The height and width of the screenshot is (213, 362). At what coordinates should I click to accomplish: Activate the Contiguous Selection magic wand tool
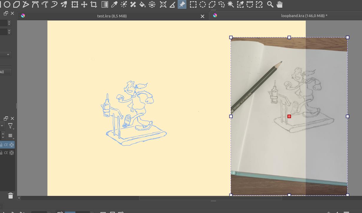231,4
